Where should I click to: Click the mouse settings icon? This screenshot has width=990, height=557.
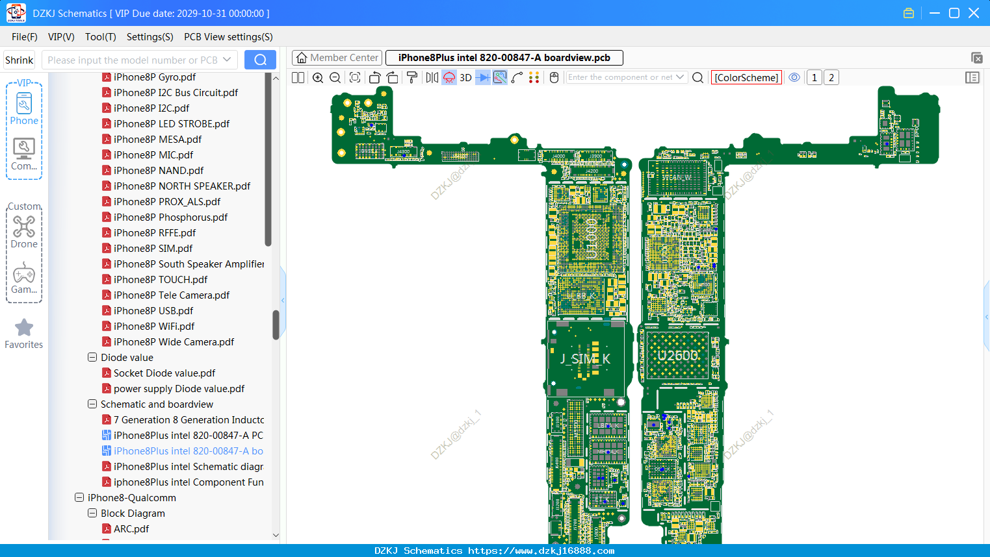[554, 78]
